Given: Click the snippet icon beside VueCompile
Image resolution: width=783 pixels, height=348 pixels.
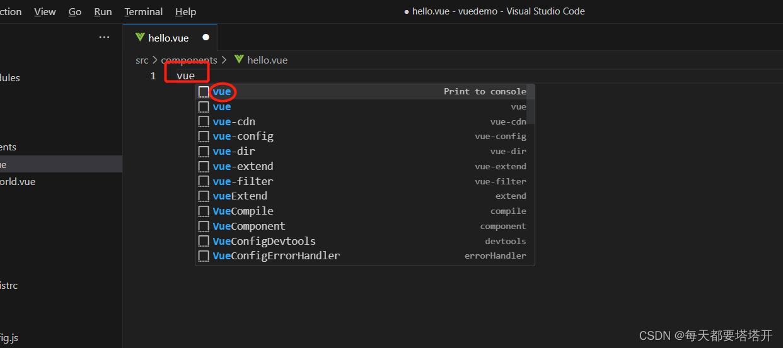Looking at the screenshot, I should click(x=204, y=211).
